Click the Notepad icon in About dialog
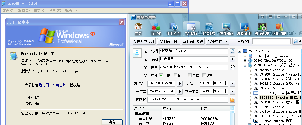The width and height of the screenshot is (302, 125). click(x=13, y=56)
